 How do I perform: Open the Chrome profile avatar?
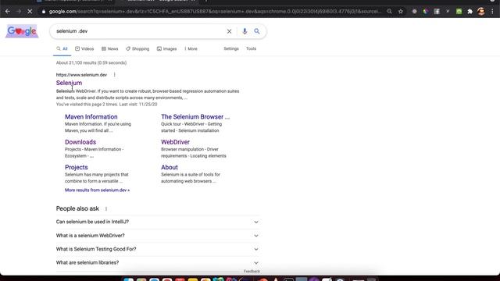(x=481, y=12)
